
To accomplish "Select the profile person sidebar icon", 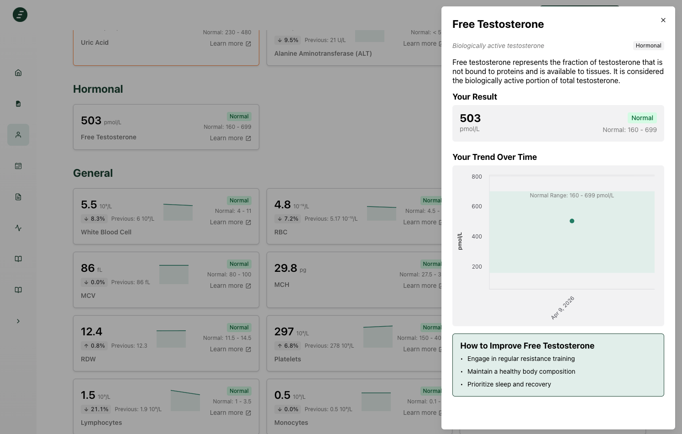I will pos(18,135).
